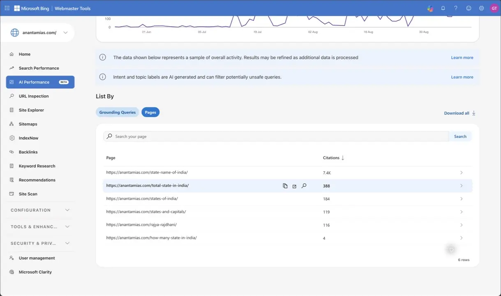Viewport: 501px width, 296px height.
Task: Select the Pages tab
Action: pyautogui.click(x=150, y=112)
